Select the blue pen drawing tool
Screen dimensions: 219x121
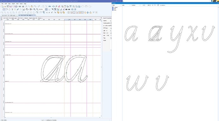point(18,9)
